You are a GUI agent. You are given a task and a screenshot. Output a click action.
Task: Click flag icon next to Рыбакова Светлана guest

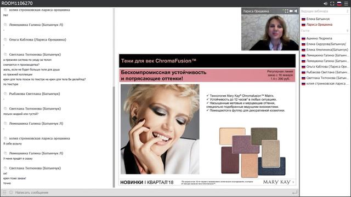pyautogui.click(x=303, y=72)
